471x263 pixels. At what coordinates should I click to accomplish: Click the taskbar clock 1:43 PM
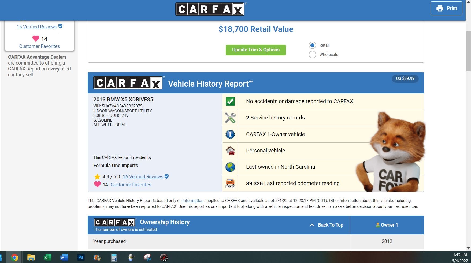point(460,255)
